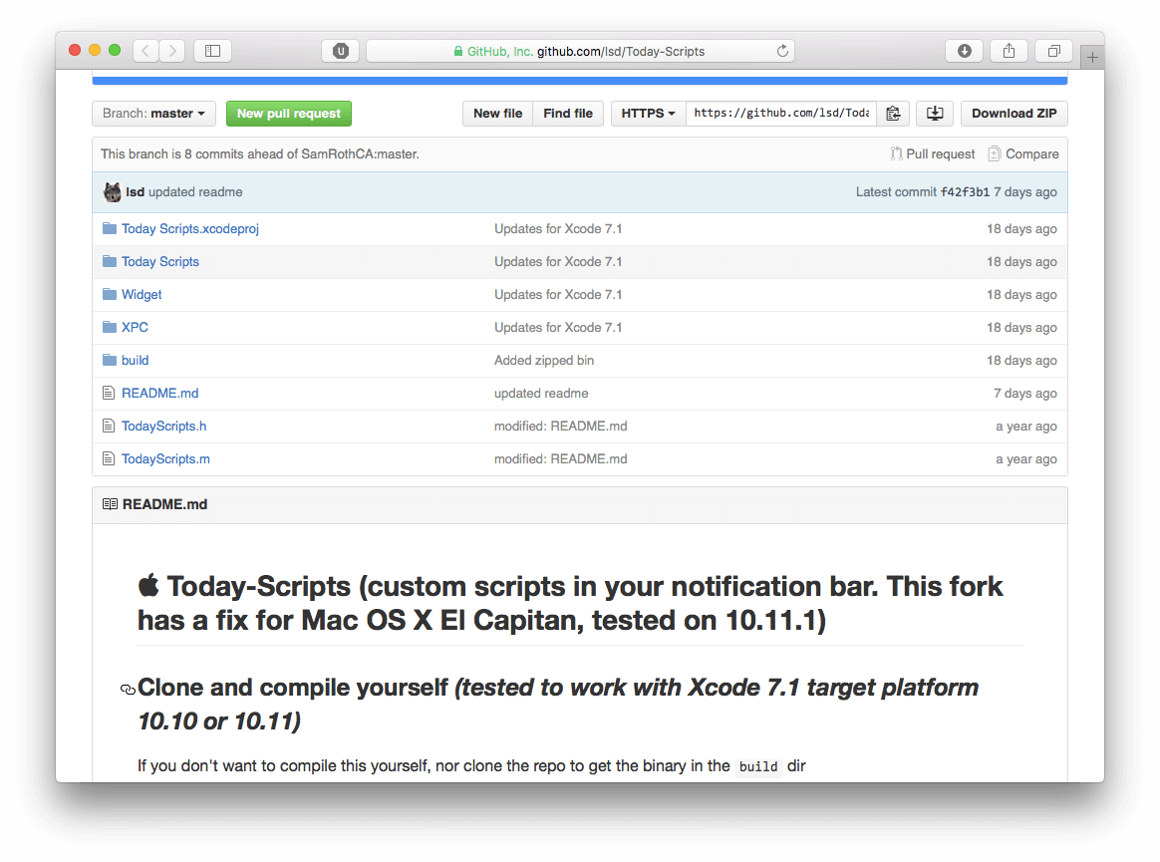Click '7 days ago' in README.md row
The height and width of the screenshot is (862, 1160).
[1024, 393]
